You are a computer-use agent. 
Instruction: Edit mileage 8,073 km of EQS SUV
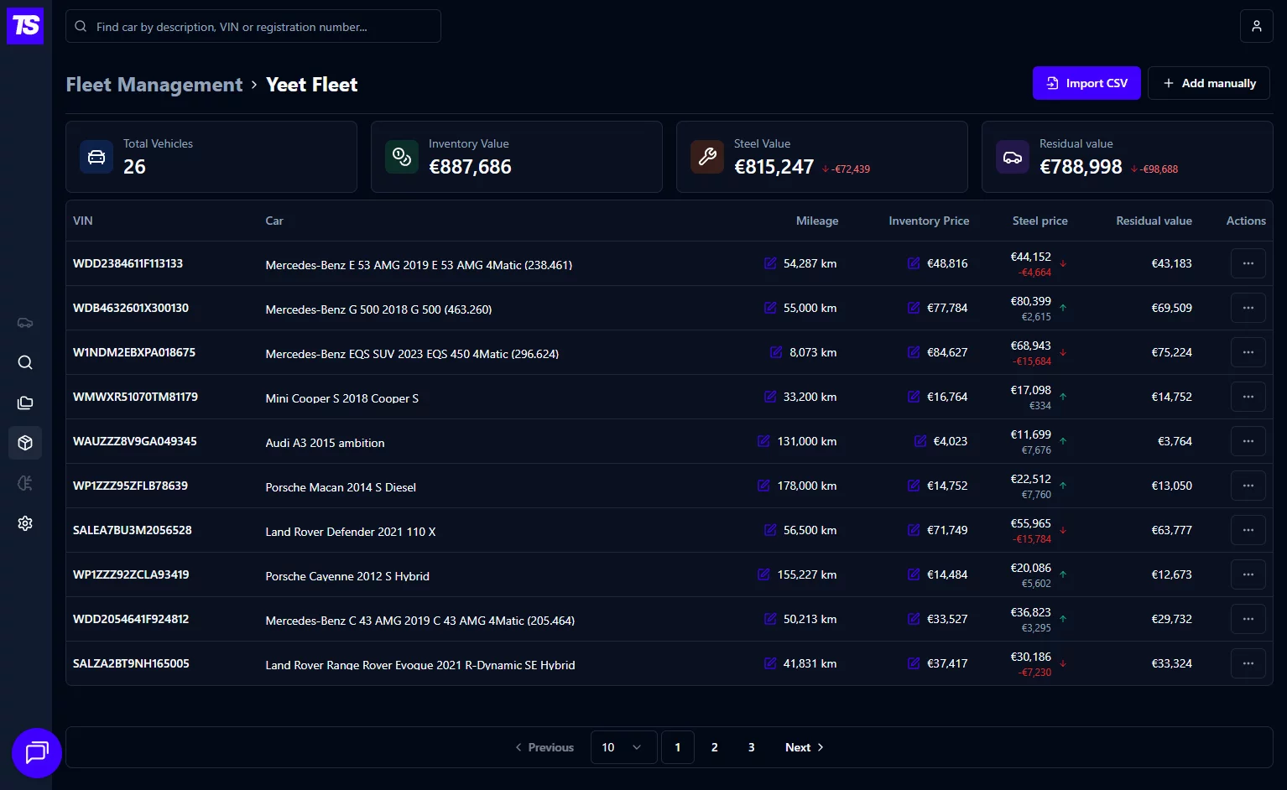click(x=776, y=352)
